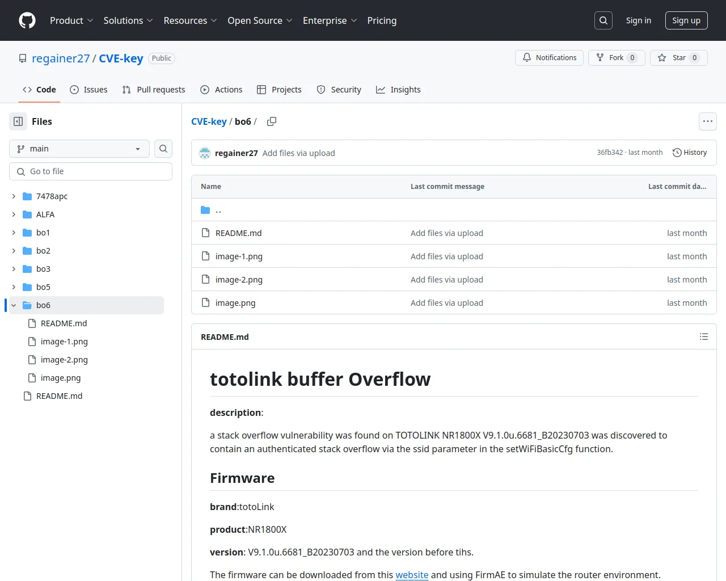The height and width of the screenshot is (581, 726).
Task: Open regainer27 owner link
Action: [x=61, y=58]
